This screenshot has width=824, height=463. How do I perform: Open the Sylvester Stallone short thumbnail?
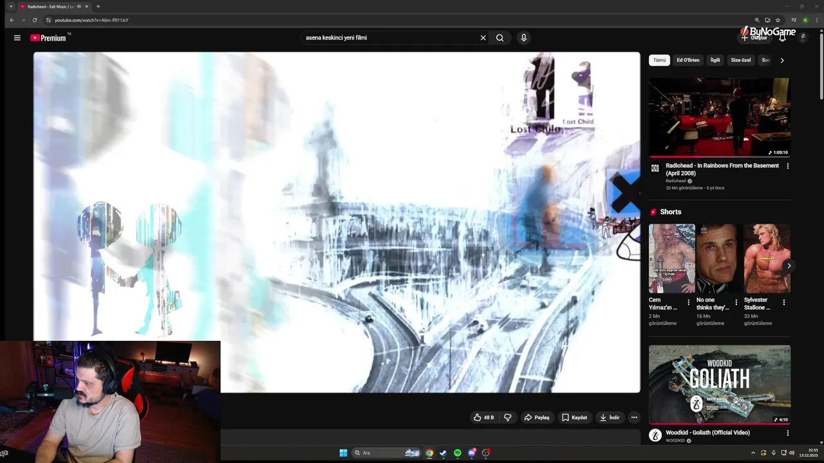click(767, 259)
